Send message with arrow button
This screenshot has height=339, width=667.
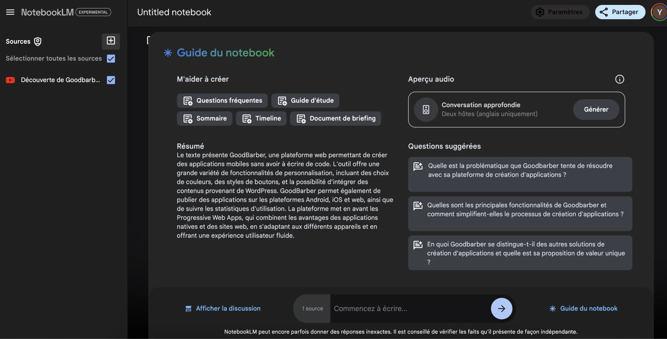point(502,309)
